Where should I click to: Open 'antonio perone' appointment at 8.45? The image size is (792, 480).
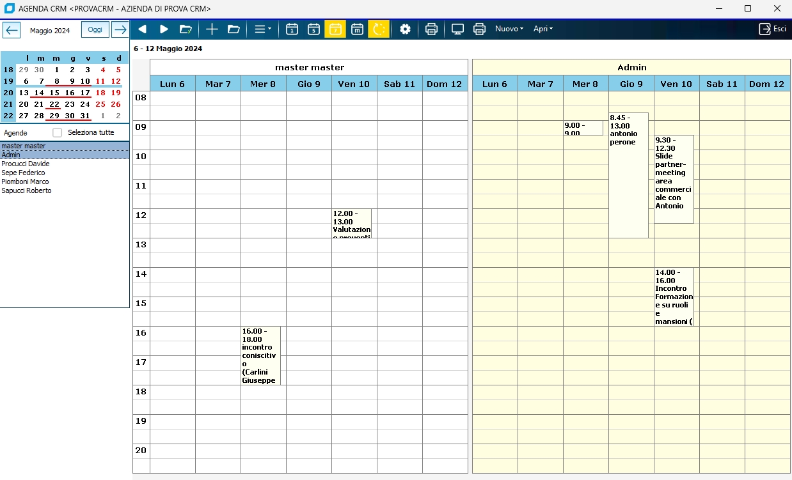[629, 175]
